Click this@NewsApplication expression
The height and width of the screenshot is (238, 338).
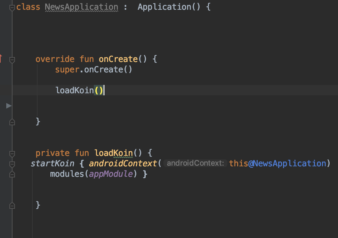277,163
